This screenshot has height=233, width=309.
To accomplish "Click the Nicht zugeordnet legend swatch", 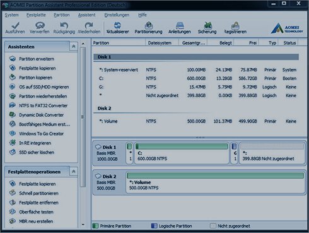I will tap(213, 226).
